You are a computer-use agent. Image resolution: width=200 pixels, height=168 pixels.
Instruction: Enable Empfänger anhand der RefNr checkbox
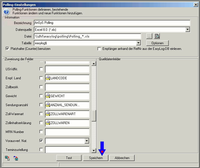tap(99, 49)
